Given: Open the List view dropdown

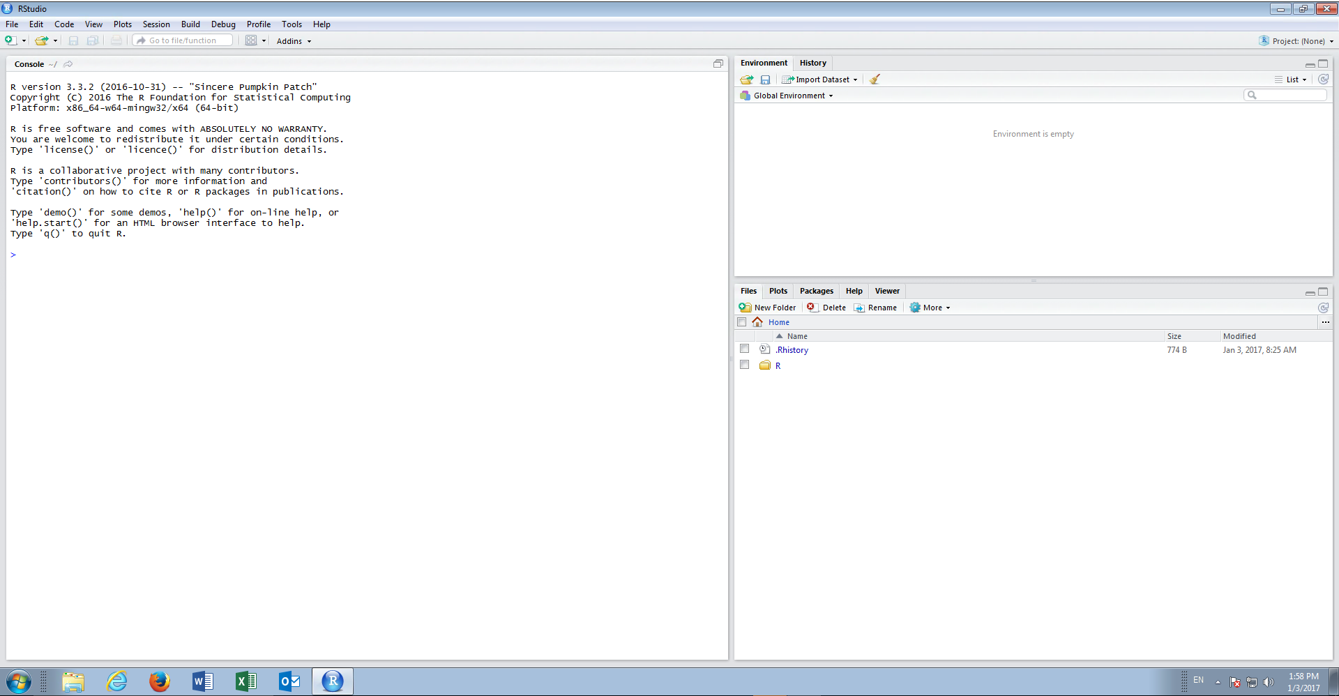Looking at the screenshot, I should [x=1291, y=80].
